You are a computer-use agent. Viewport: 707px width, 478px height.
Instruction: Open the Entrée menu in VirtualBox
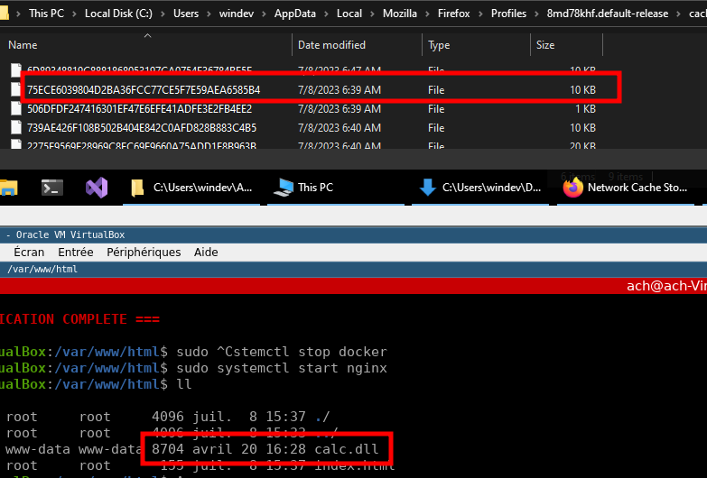pyautogui.click(x=76, y=252)
